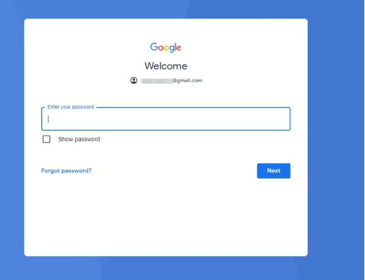Click the blue Next button

point(274,171)
